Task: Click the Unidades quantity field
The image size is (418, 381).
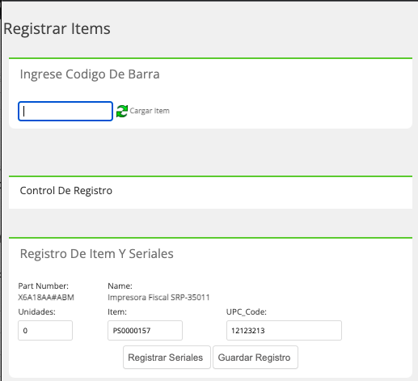Action: click(45, 330)
